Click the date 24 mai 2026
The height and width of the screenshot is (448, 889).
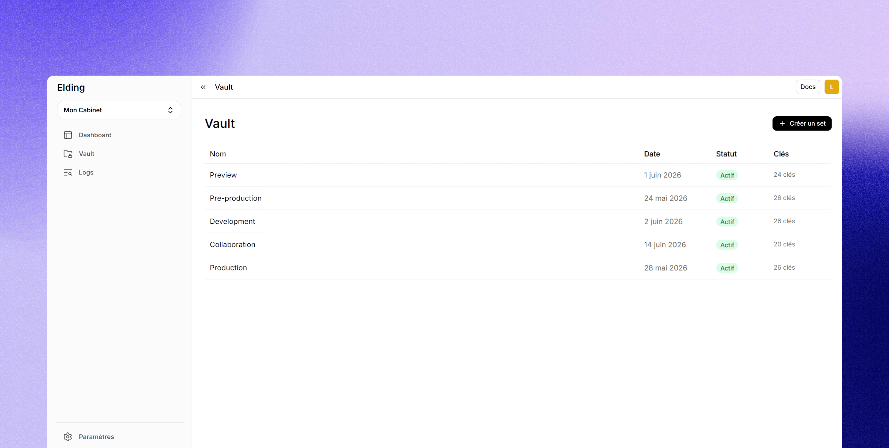click(x=665, y=198)
